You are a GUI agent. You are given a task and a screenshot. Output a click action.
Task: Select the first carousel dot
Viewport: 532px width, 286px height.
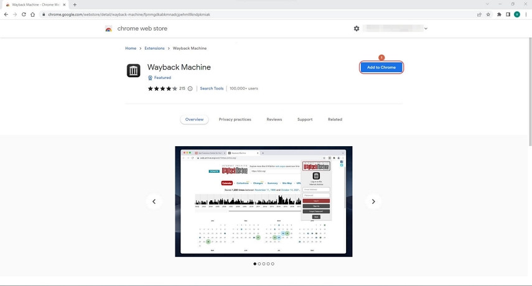255,264
